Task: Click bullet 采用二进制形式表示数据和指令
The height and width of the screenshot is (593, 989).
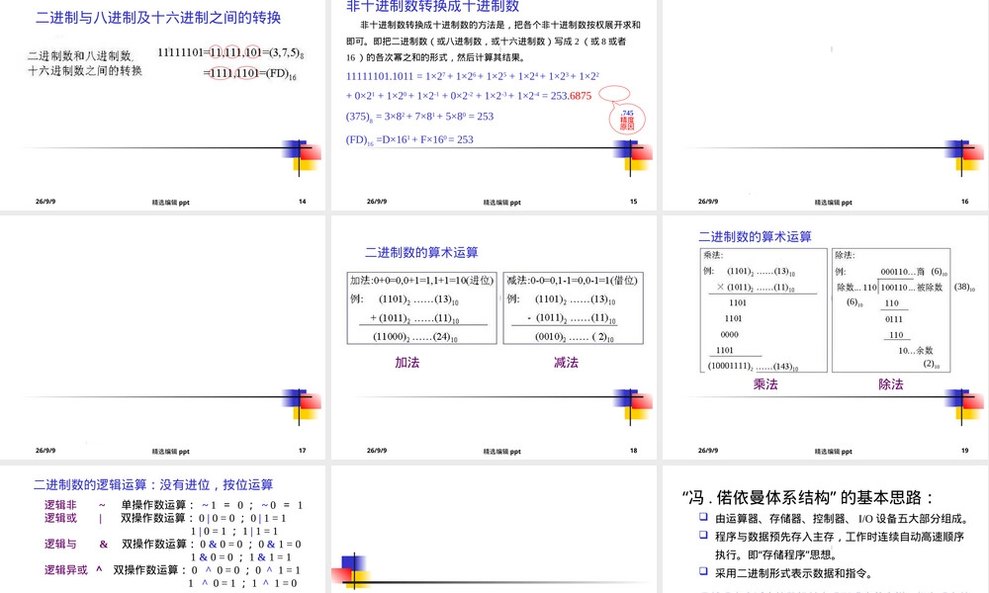Action: [793, 573]
